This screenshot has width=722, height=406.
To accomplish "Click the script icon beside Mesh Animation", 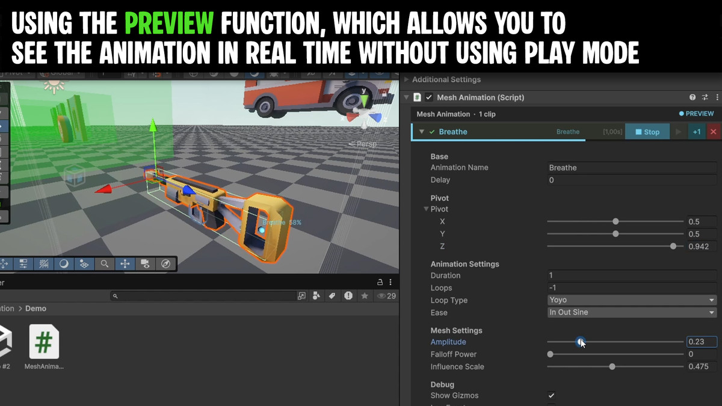I will tap(417, 97).
